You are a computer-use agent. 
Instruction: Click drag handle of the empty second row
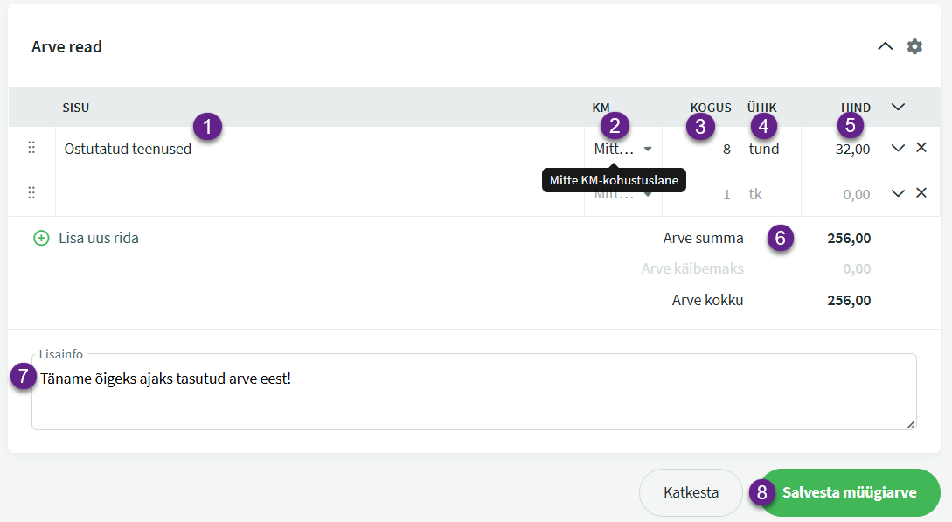[31, 193]
